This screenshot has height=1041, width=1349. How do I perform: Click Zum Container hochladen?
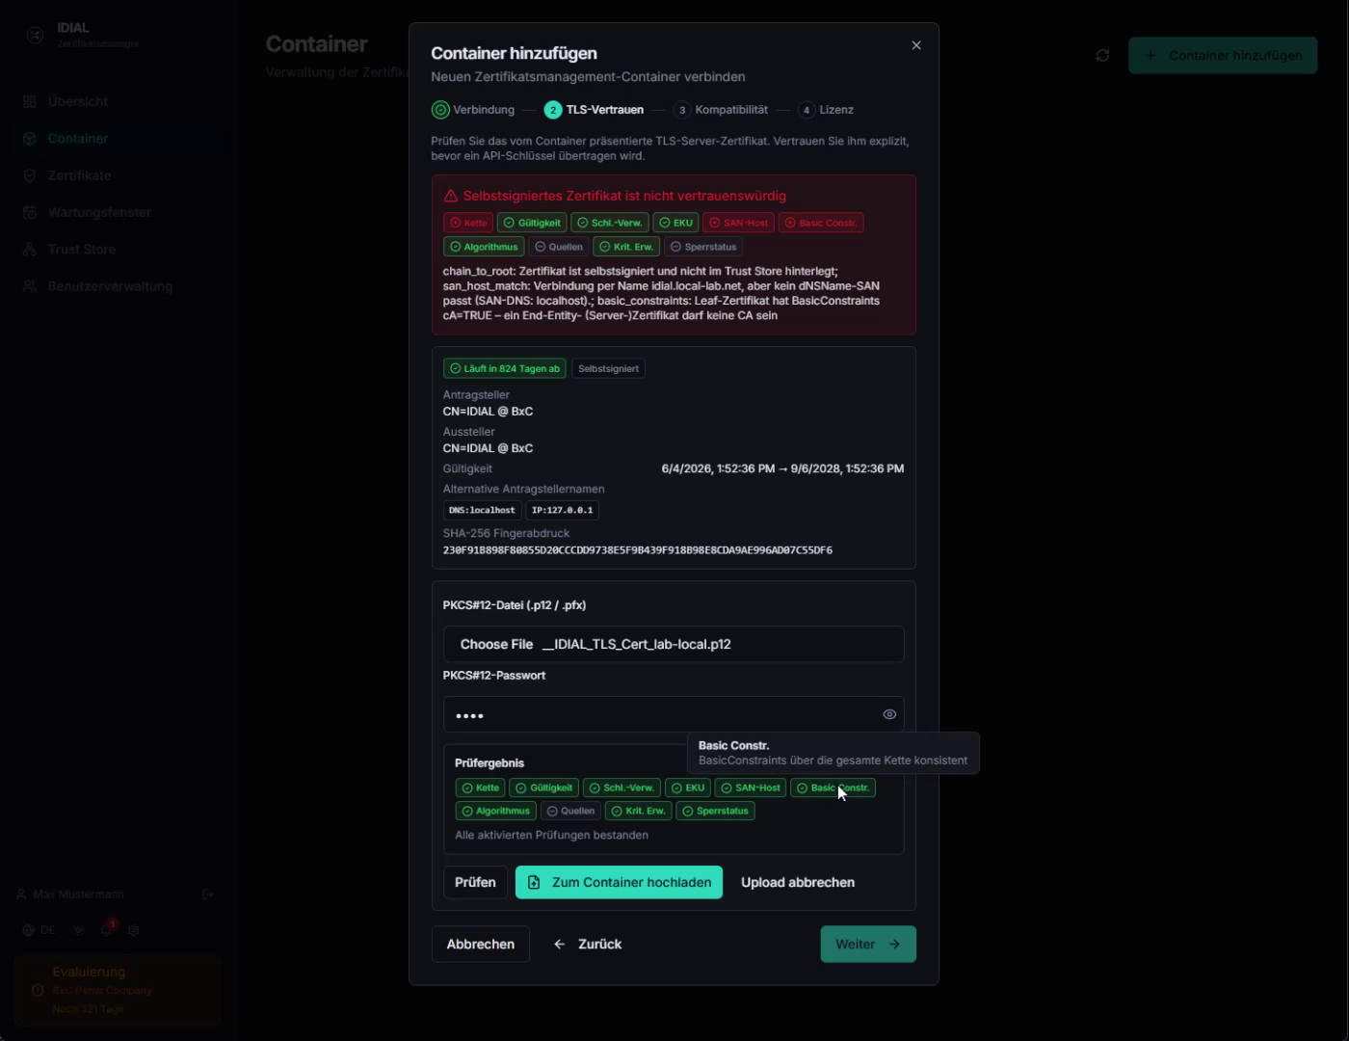619,882
